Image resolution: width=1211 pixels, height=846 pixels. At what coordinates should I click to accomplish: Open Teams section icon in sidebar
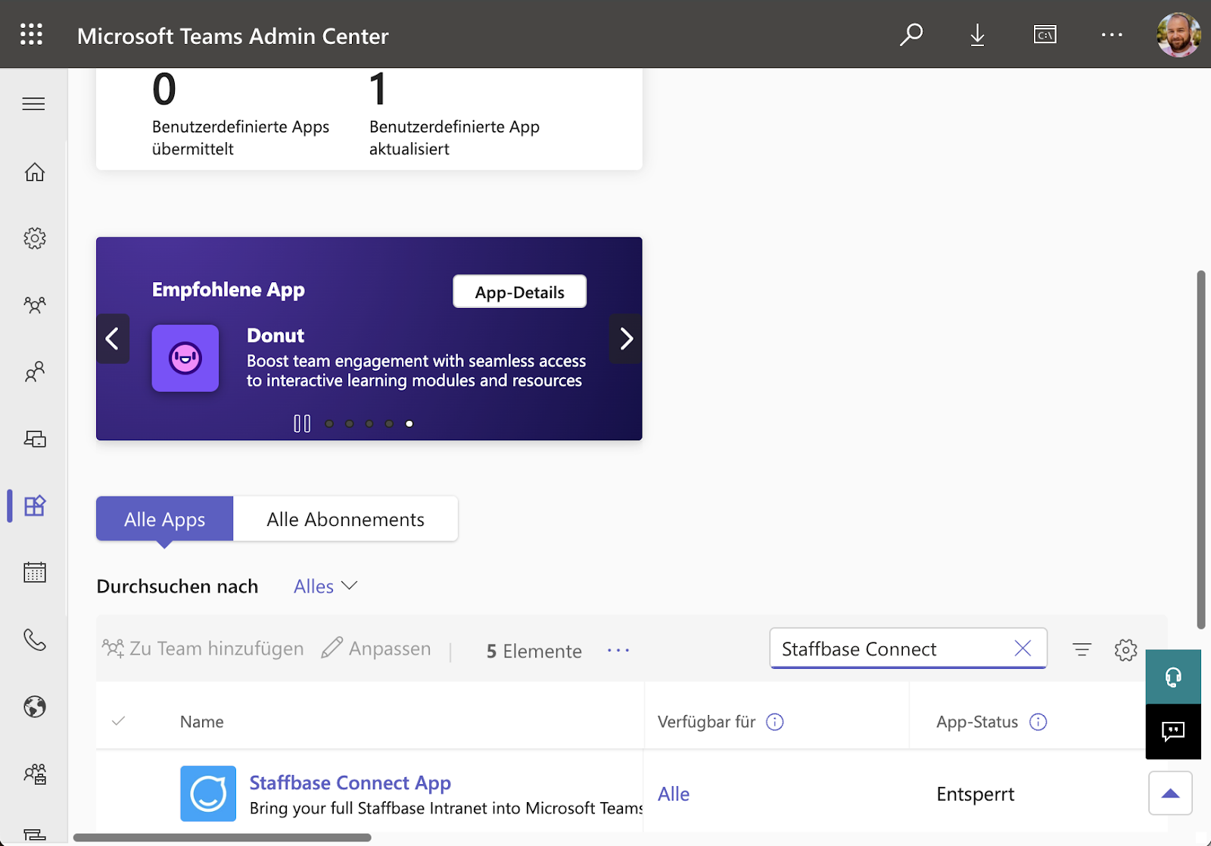(x=34, y=305)
